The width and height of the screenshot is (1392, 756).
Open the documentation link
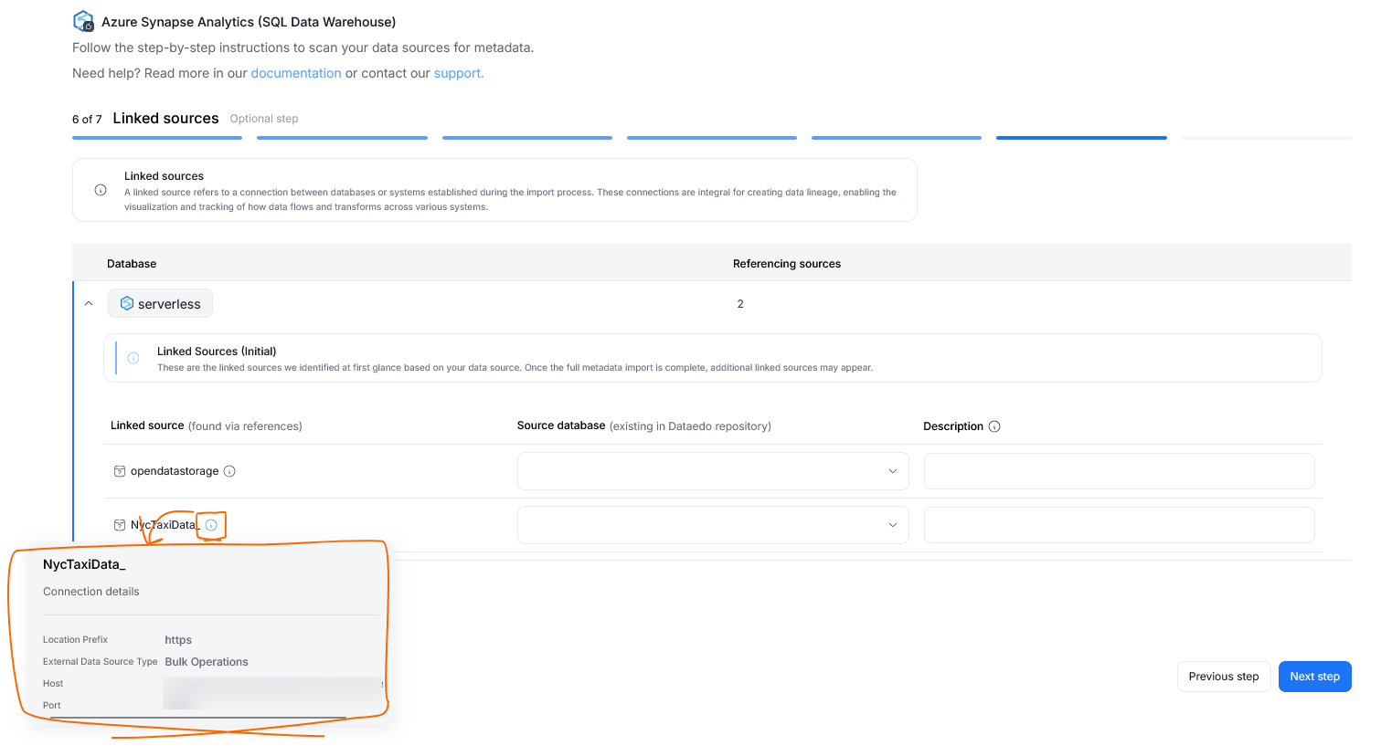pyautogui.click(x=295, y=73)
